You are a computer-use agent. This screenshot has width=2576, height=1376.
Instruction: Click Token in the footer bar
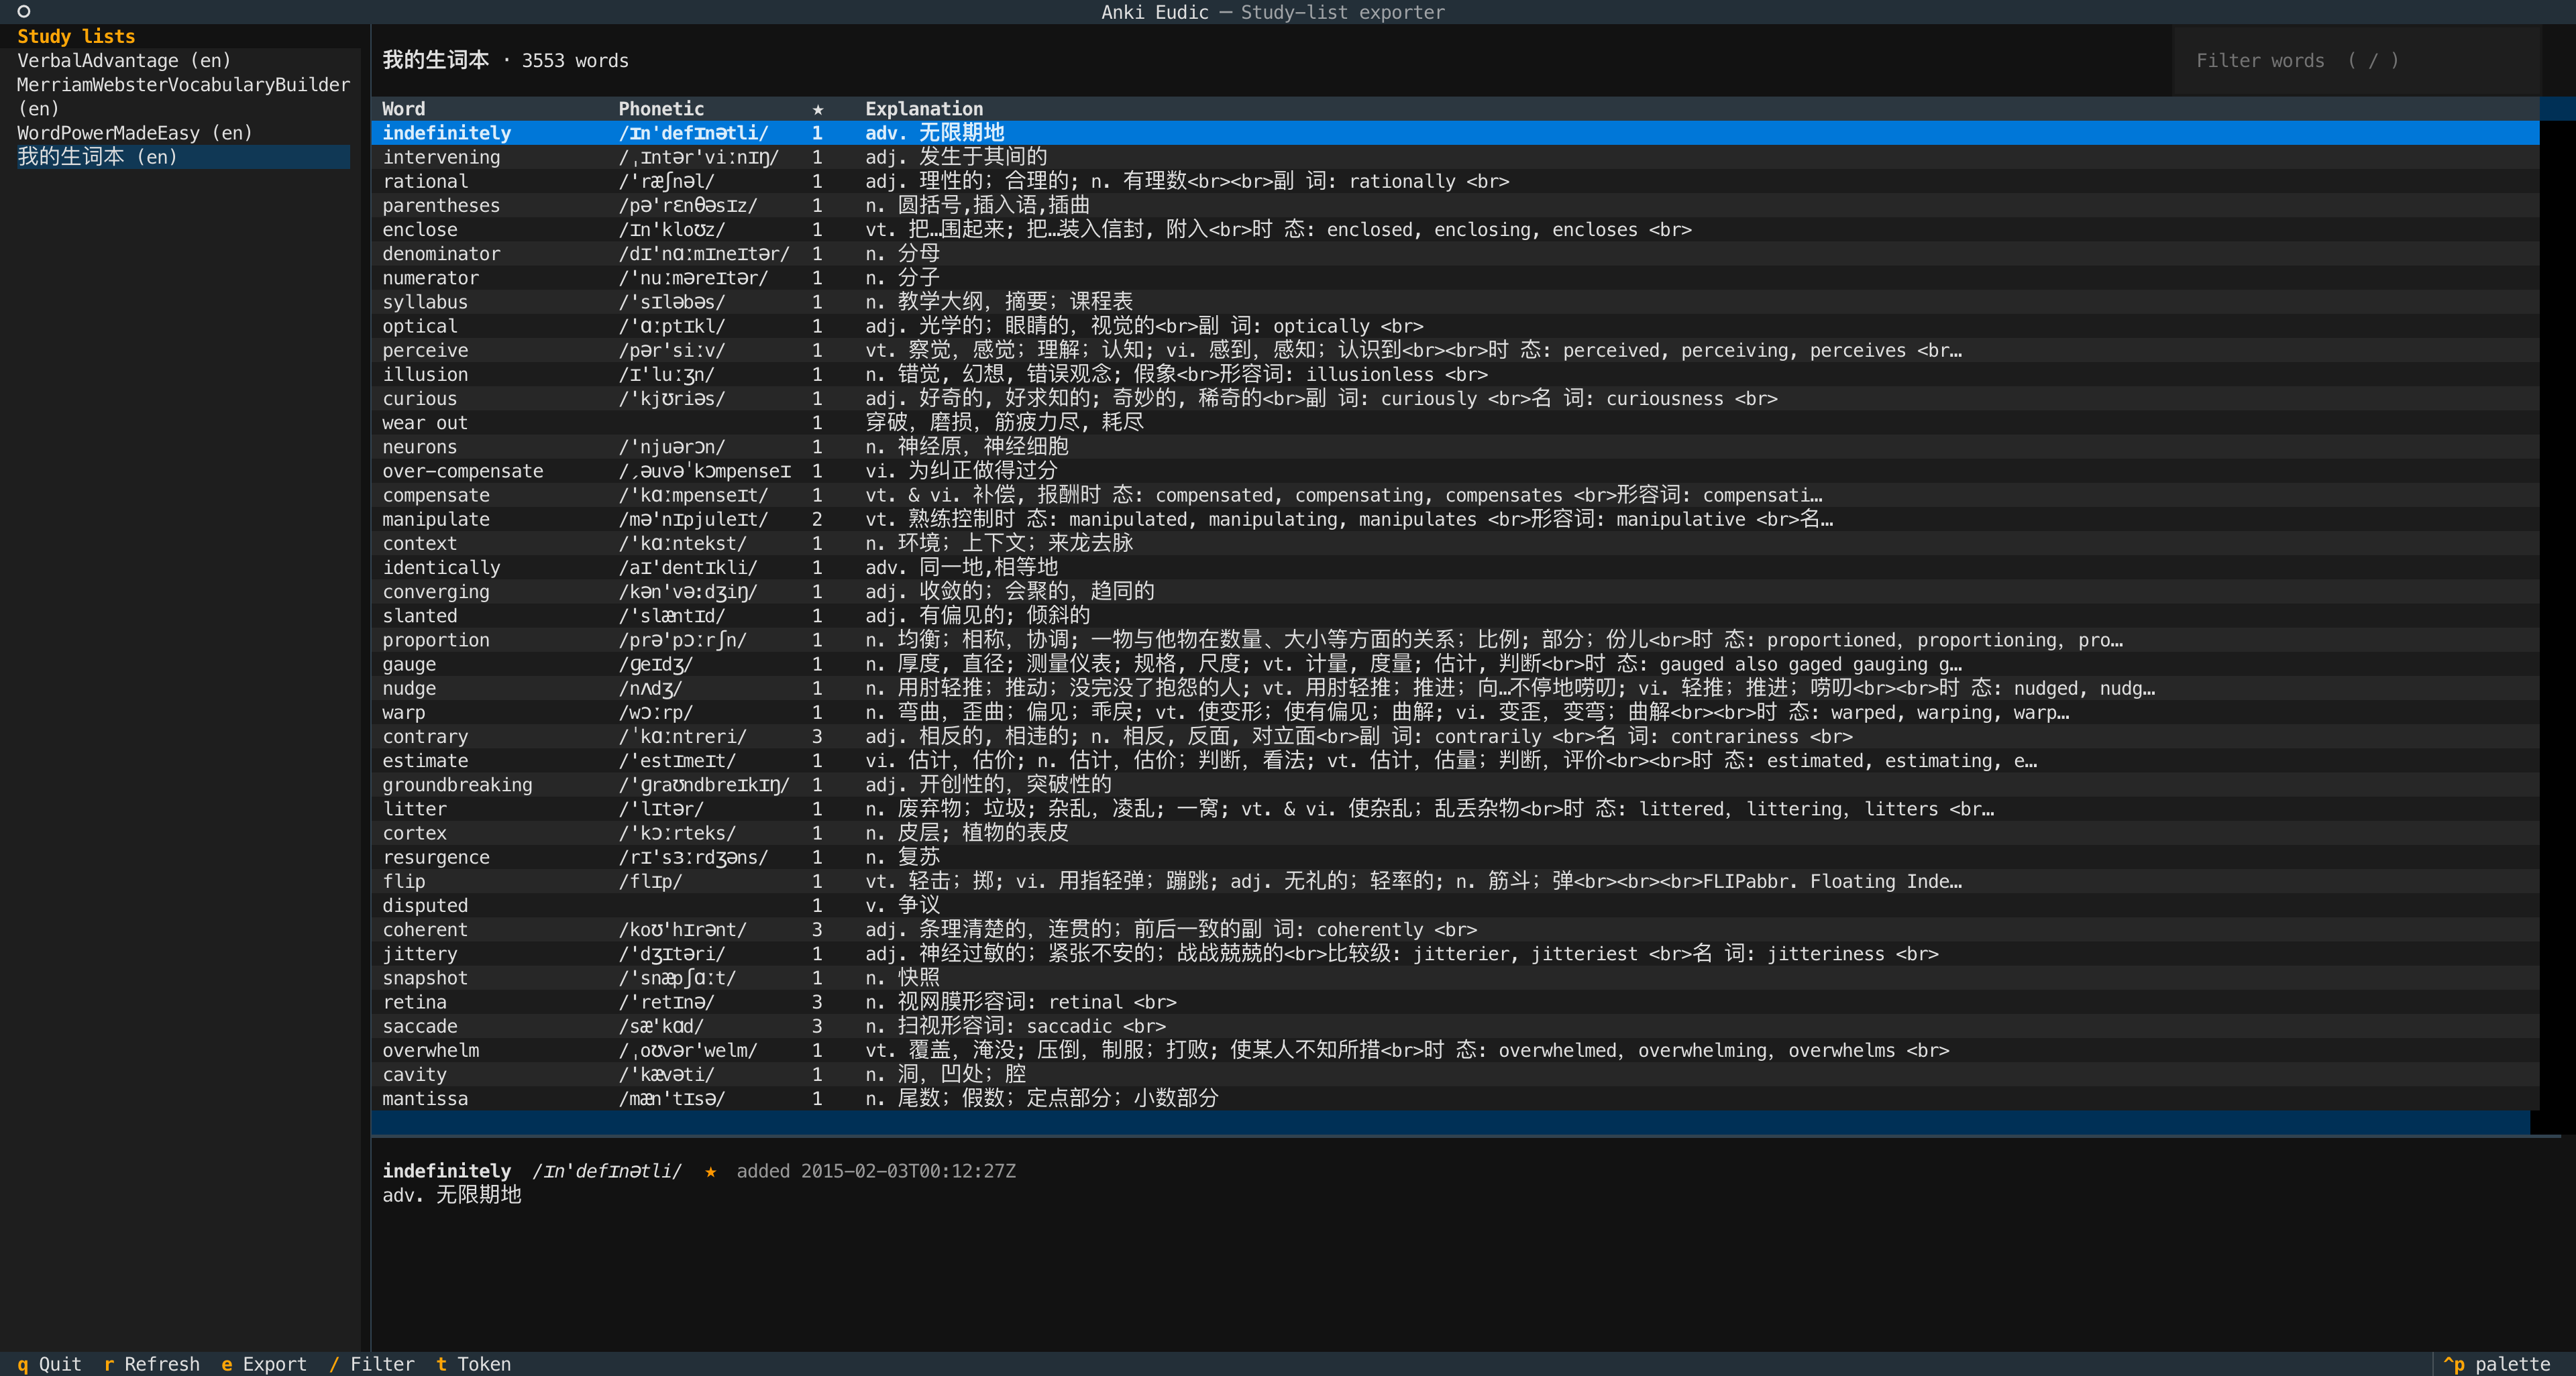click(x=474, y=1364)
